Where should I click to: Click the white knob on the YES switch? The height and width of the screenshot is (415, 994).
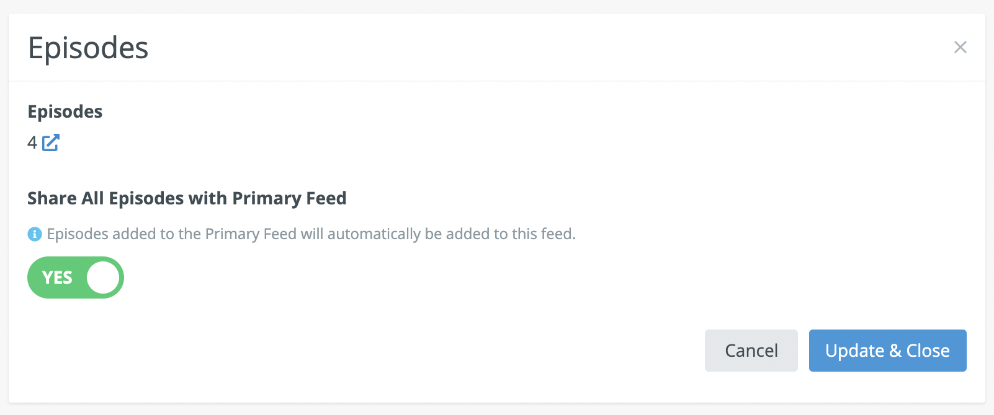tap(103, 277)
